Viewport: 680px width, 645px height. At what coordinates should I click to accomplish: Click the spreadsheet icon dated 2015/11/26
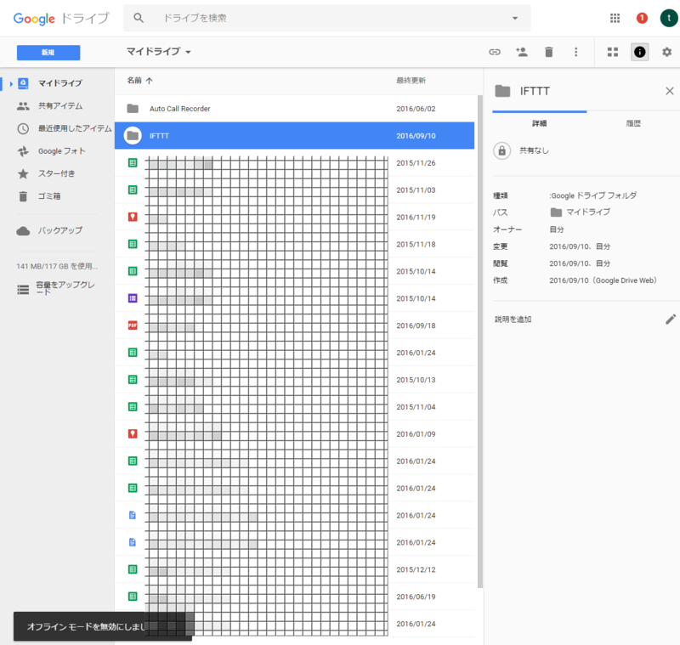133,162
